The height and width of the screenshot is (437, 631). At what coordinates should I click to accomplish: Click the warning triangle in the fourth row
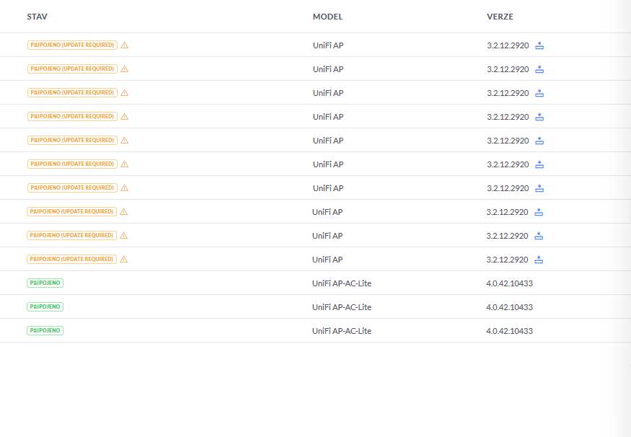tap(124, 116)
